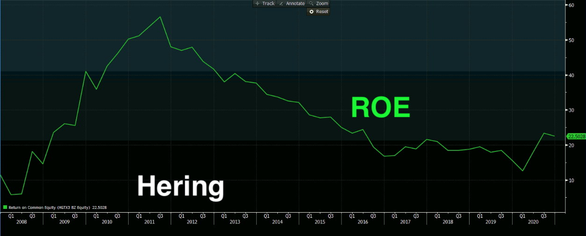Click the Q3 label above 2016
The height and width of the screenshot is (236, 586).
(373, 216)
